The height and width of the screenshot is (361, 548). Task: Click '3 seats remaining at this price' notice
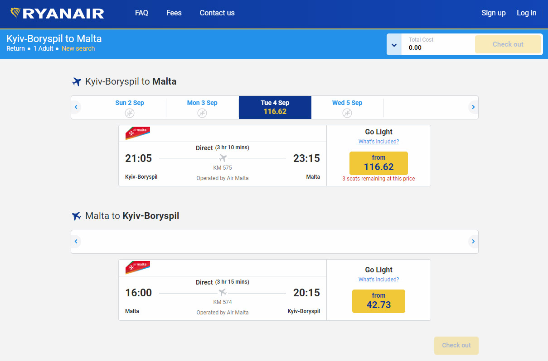pos(378,179)
